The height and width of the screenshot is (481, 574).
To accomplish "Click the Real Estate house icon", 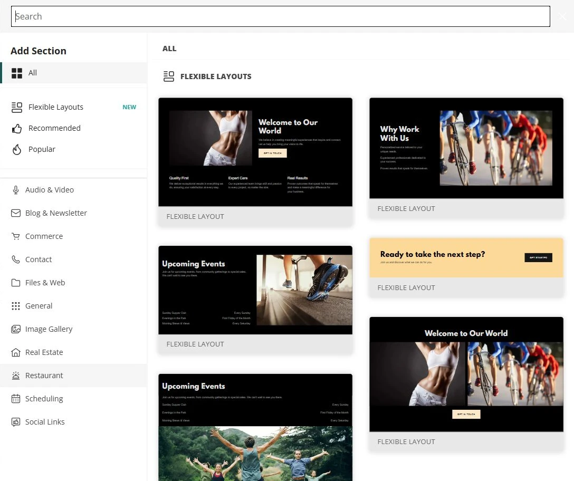I will tap(16, 352).
